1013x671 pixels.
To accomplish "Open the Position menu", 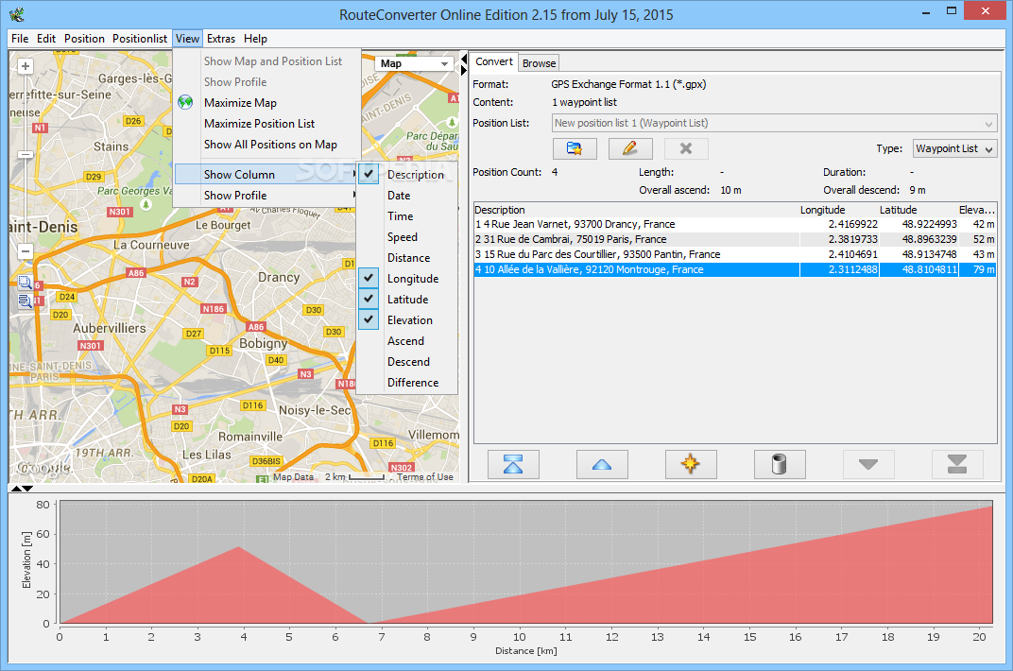I will [x=84, y=39].
